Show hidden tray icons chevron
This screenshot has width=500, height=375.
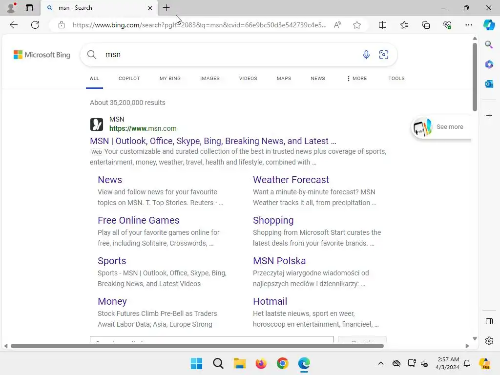pyautogui.click(x=381, y=363)
